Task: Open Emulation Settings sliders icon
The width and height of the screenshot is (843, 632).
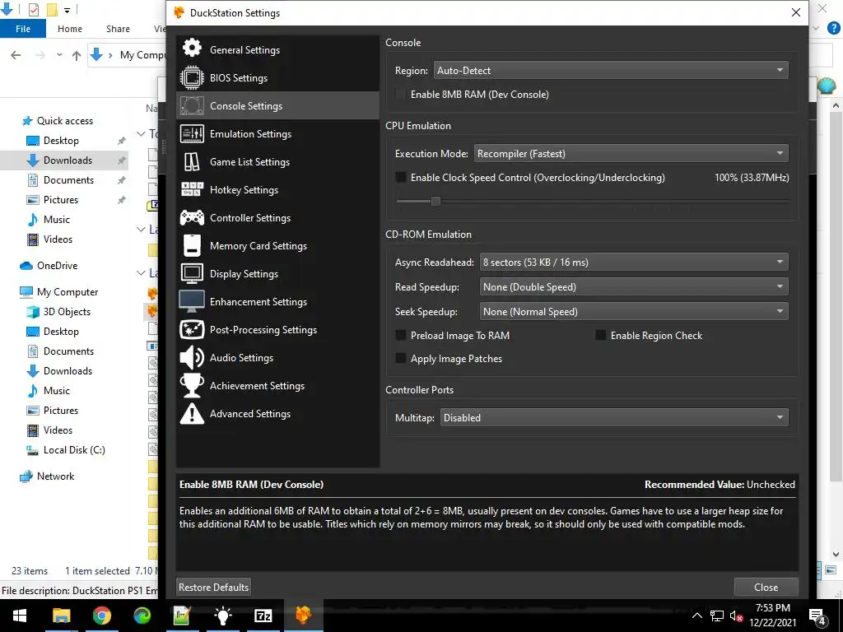Action: (192, 134)
